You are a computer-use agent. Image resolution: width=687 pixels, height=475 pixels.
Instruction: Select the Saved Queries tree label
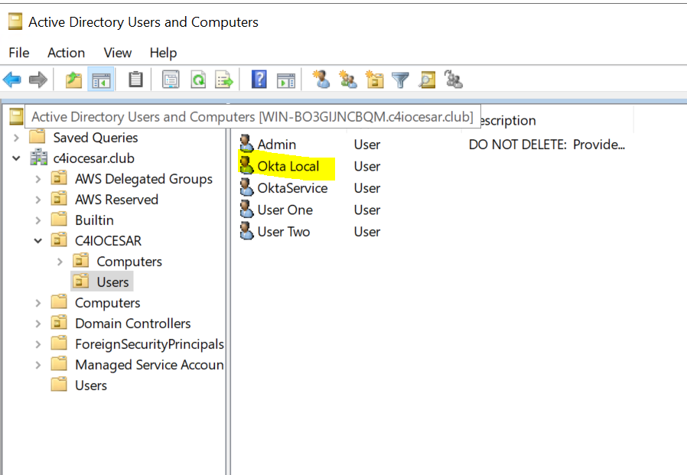[96, 138]
